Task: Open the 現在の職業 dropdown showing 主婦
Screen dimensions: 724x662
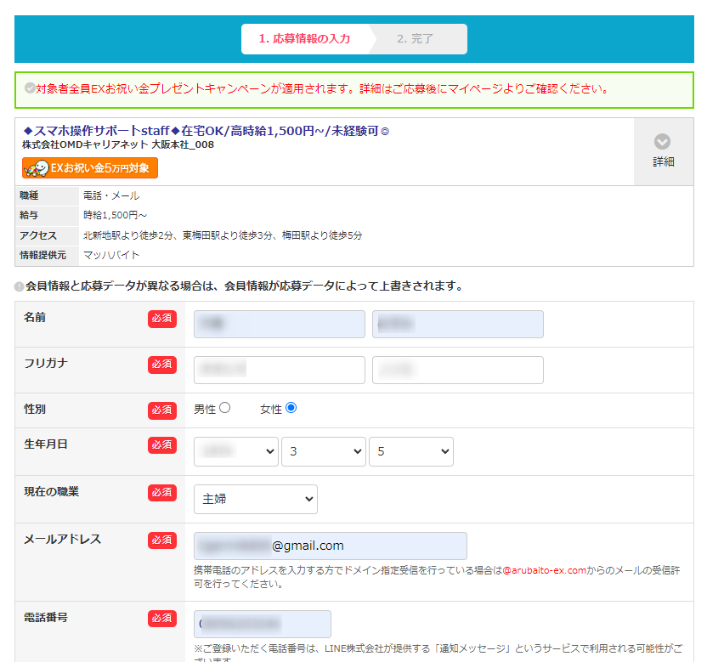Action: tap(255, 499)
